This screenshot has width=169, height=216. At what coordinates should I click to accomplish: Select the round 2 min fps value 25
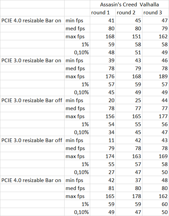click(x=129, y=100)
